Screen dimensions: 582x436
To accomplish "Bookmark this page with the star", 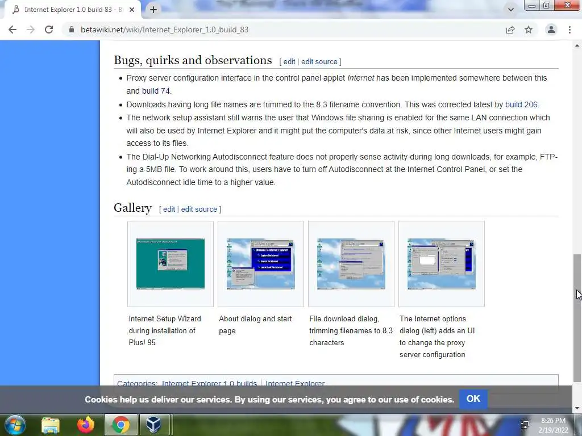I will tap(529, 30).
